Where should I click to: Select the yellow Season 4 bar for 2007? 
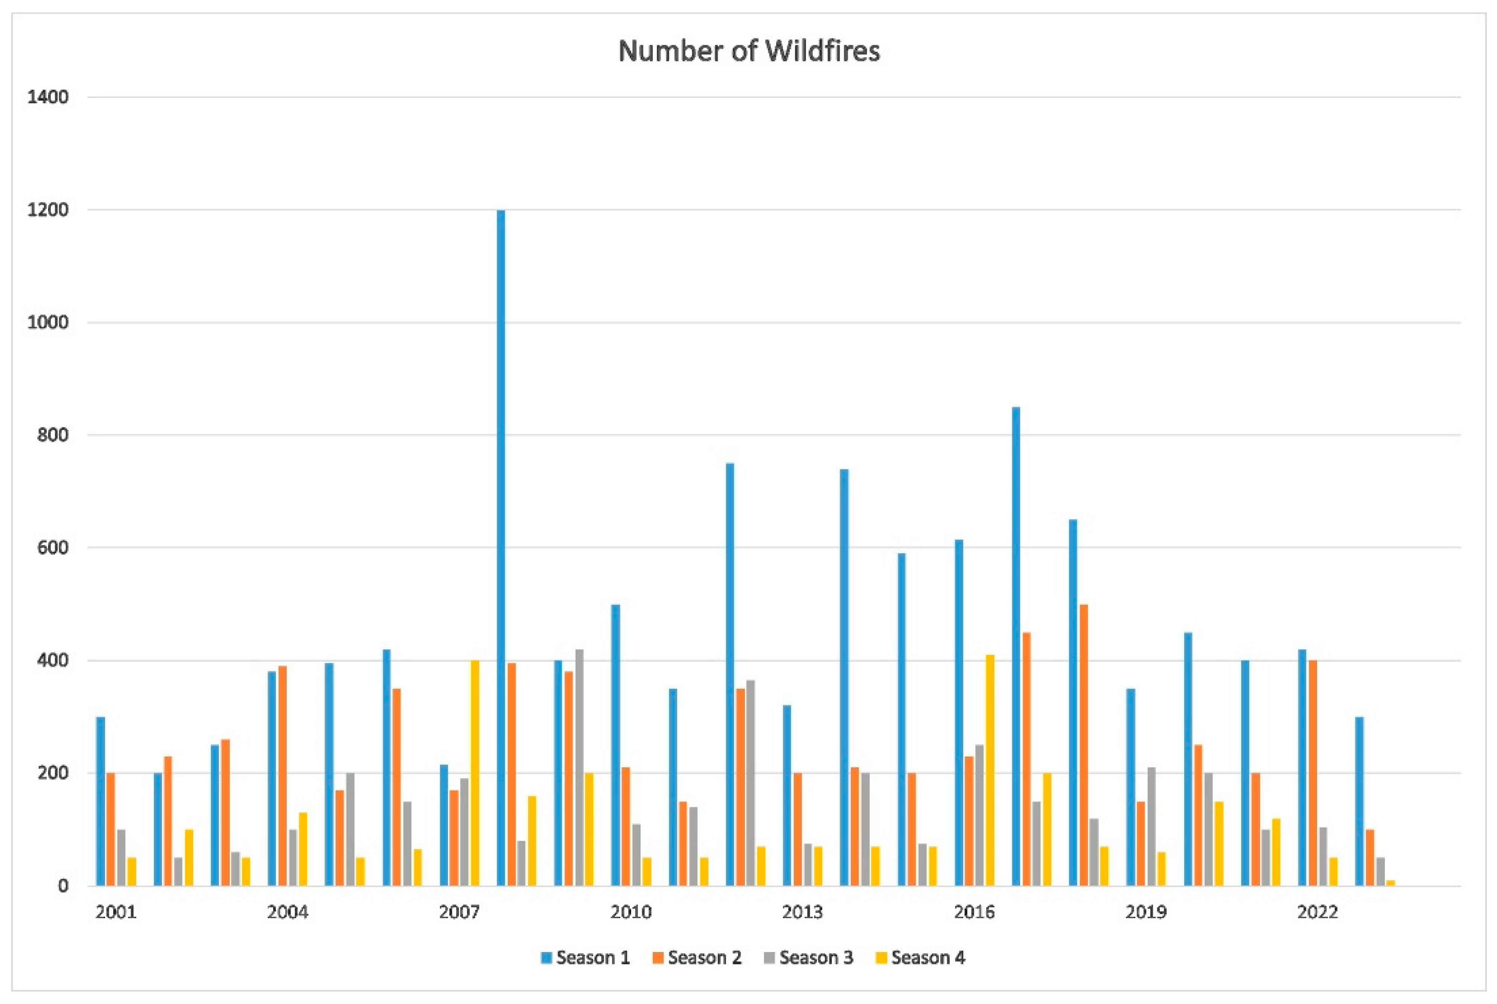[x=474, y=773]
